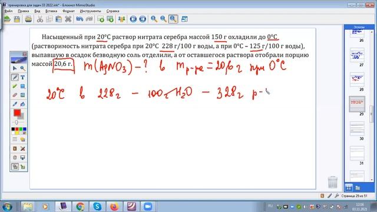The height and width of the screenshot is (212, 377).
Task: Adjust the line thickness slider handle
Action: (x=16, y=122)
